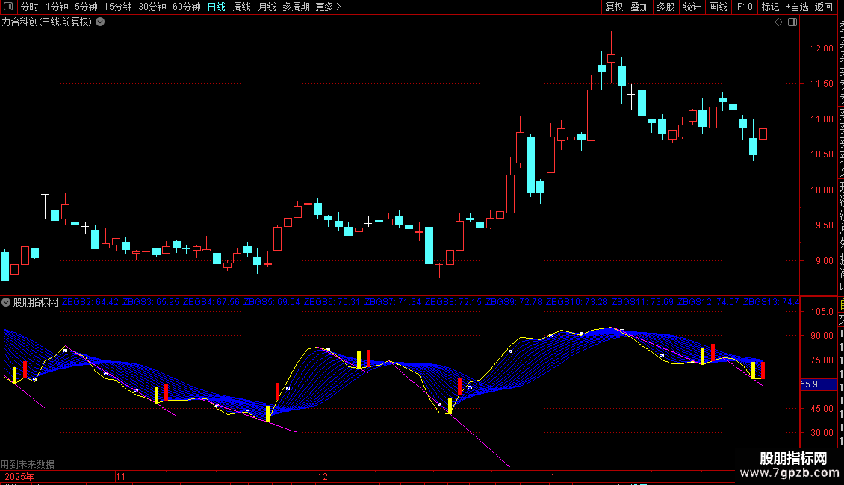The image size is (844, 485).
Task: Click the ZBGS9: 72.78 indicator value
Action: tap(514, 302)
